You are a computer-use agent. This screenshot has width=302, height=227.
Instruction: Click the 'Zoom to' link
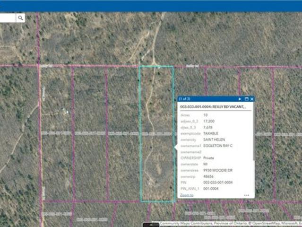click(x=187, y=195)
